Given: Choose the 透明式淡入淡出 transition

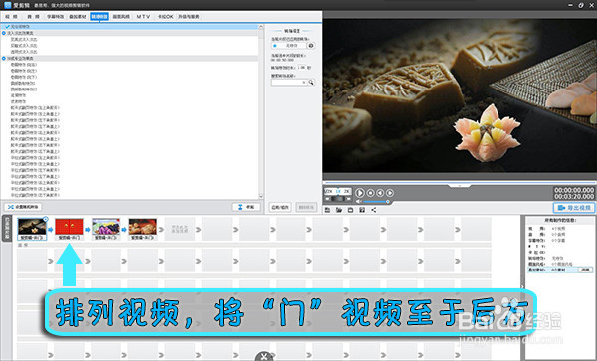Looking at the screenshot, I should (x=24, y=52).
